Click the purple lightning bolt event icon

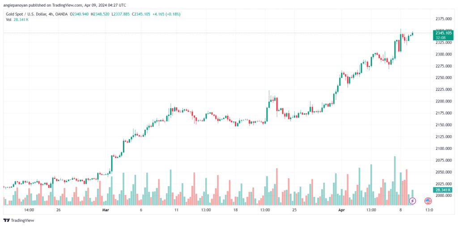(x=413, y=201)
